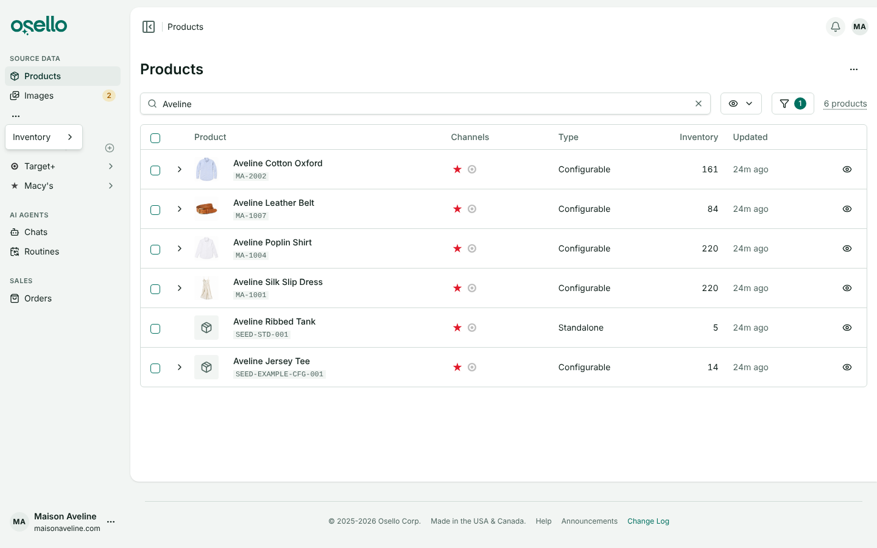This screenshot has height=548, width=877.
Task: Click Macy's star icon for Aveline Jersey Tee
Action: tap(457, 367)
